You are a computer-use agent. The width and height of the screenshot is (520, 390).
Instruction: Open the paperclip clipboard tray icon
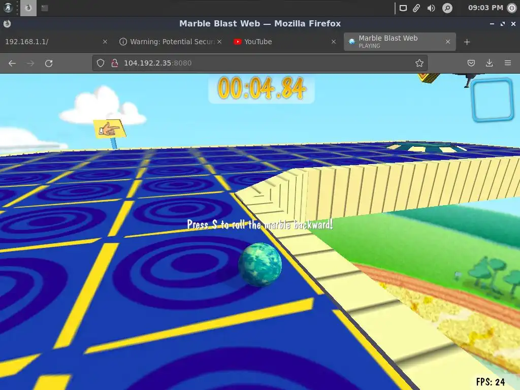[x=416, y=8]
